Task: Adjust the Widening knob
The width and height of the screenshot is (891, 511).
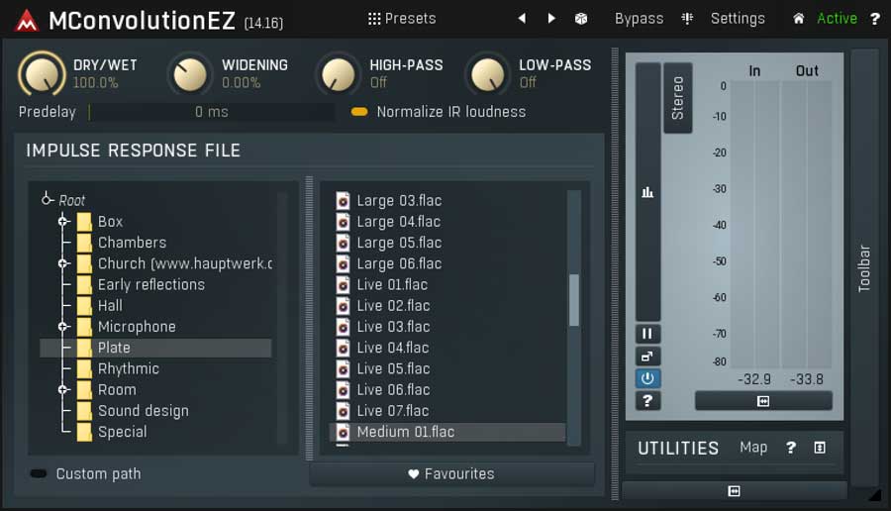Action: (190, 74)
